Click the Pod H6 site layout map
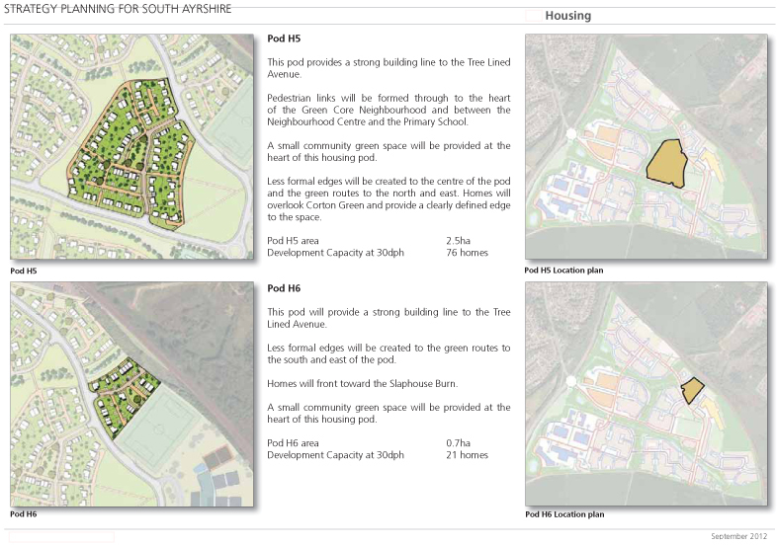 click(x=131, y=393)
